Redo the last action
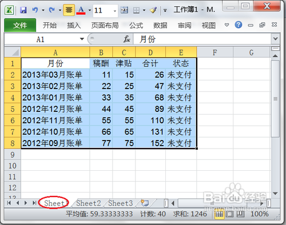 click(x=51, y=10)
